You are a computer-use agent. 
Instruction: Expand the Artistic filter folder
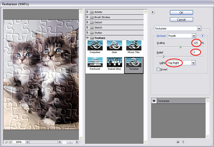click(87, 12)
